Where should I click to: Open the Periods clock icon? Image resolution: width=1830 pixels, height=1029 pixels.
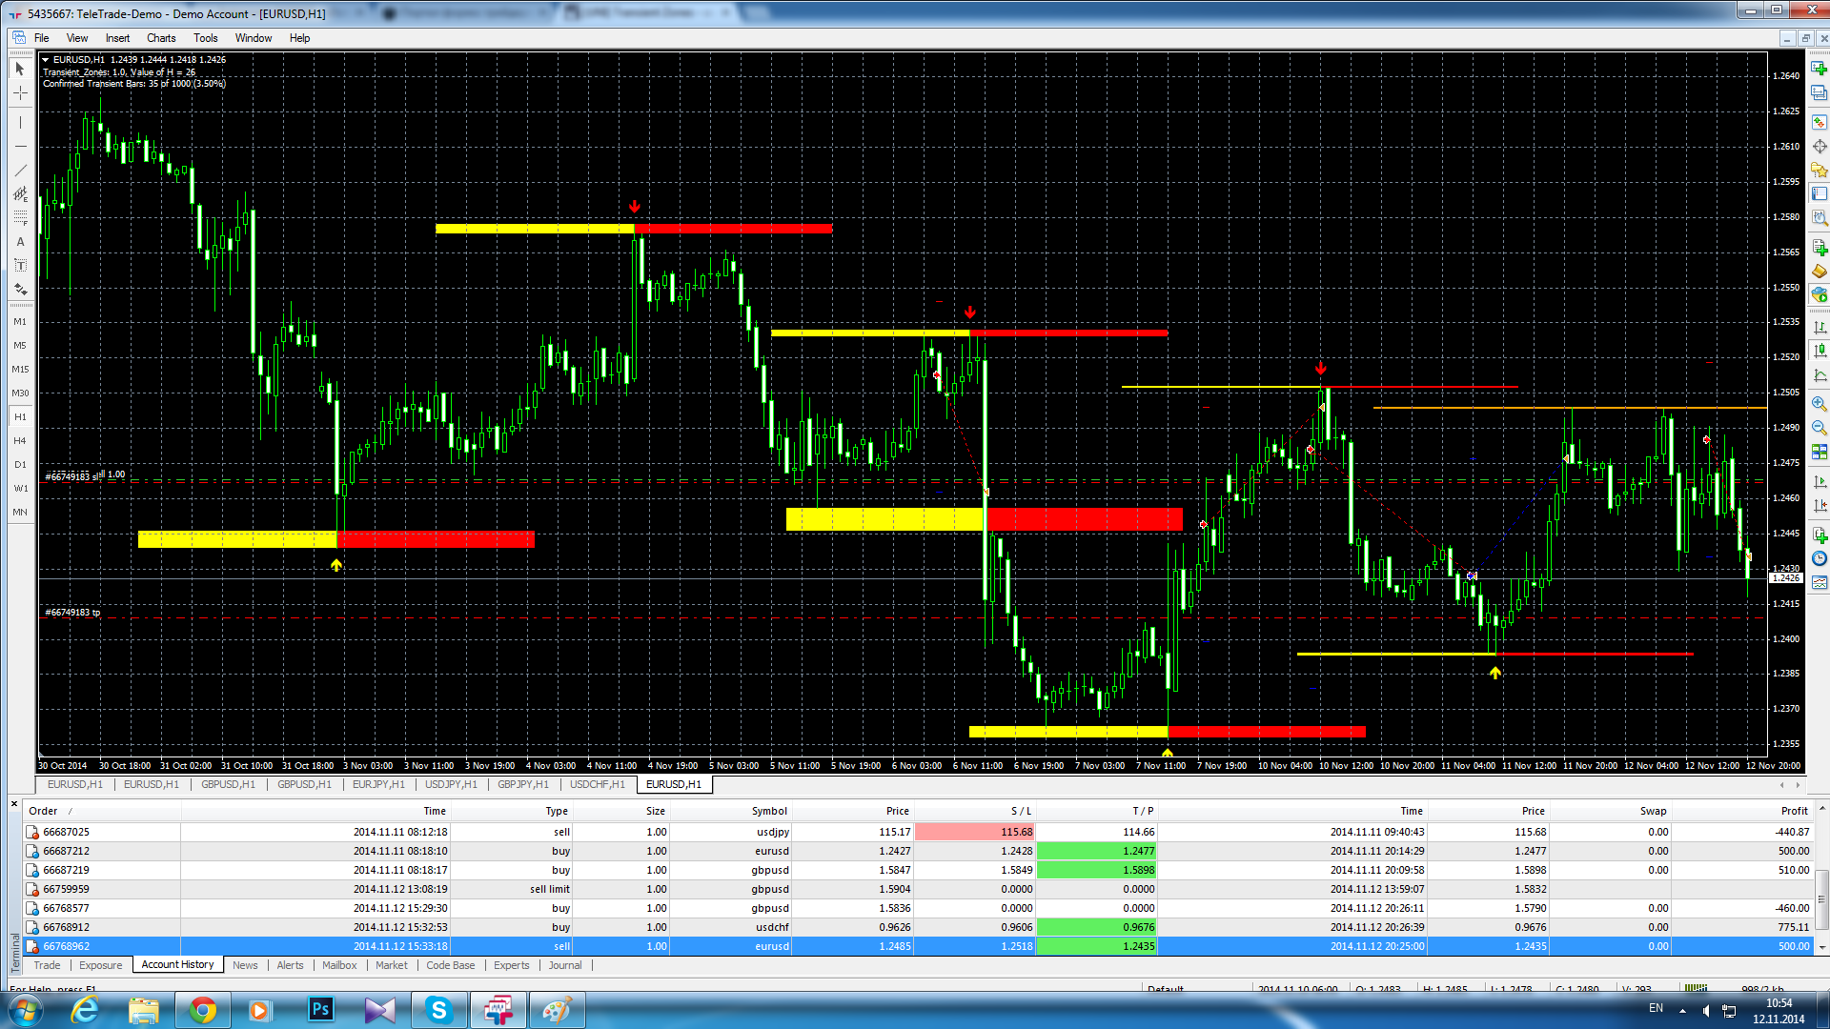tap(1820, 559)
